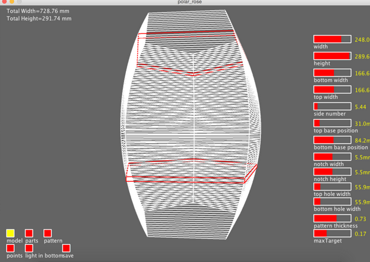The image size is (370, 262).
Task: Set the bottom width slider
Action: point(332,73)
